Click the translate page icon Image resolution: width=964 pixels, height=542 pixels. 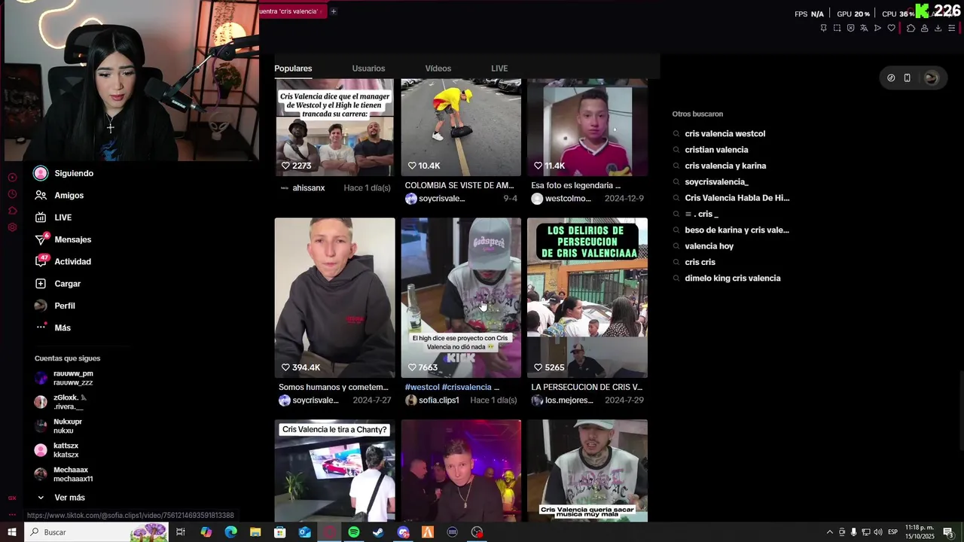tap(864, 28)
